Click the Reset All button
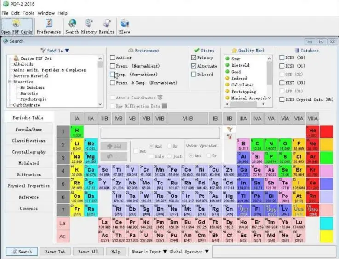Viewport: 339px width, 259px height. (x=88, y=252)
